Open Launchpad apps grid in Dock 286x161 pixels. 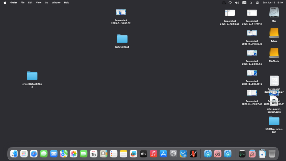click(24, 154)
